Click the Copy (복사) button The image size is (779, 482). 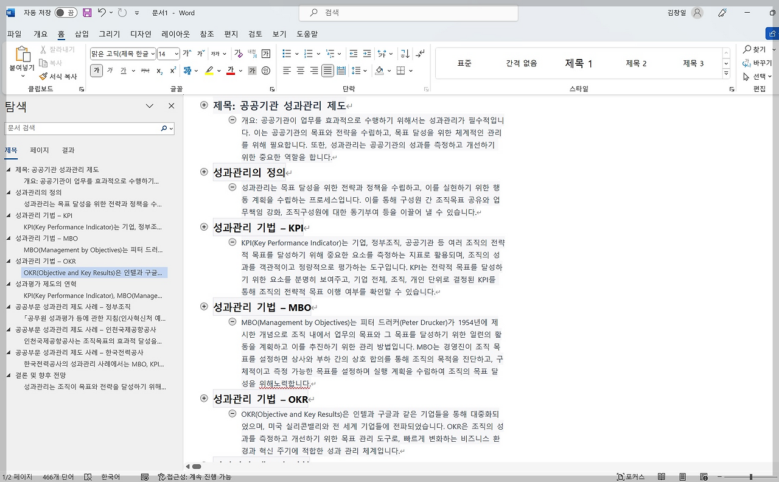coord(51,63)
